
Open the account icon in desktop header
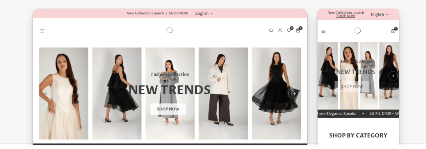280,31
